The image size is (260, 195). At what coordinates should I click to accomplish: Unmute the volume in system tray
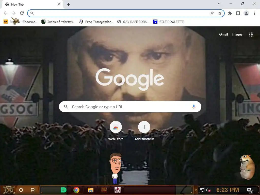(208, 190)
